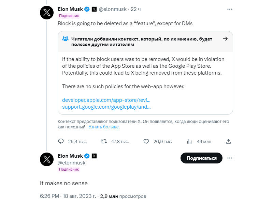This screenshot has width=273, height=205.
Task: Click verified badge next to top Elon Musk
Action: pos(87,9)
